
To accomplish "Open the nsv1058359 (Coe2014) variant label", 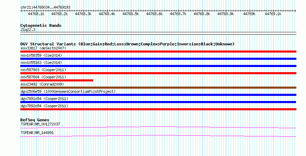I will (x=41, y=55).
